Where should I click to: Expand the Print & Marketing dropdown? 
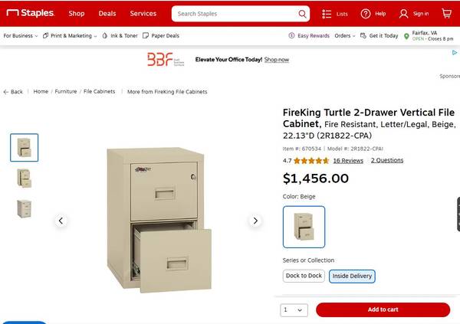point(69,36)
